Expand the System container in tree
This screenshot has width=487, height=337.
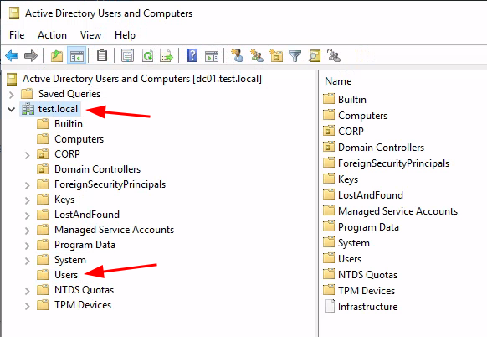tap(28, 260)
